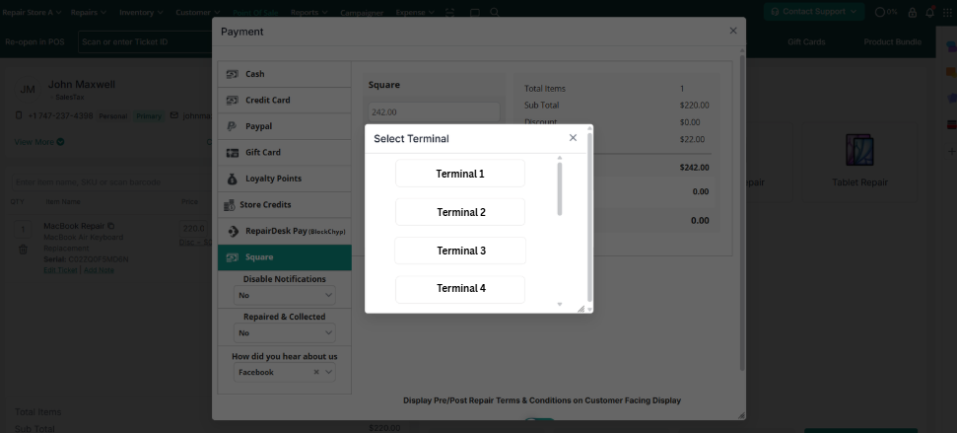This screenshot has height=433, width=957.
Task: Click the email envelope icon for John Maxwell
Action: 173,115
